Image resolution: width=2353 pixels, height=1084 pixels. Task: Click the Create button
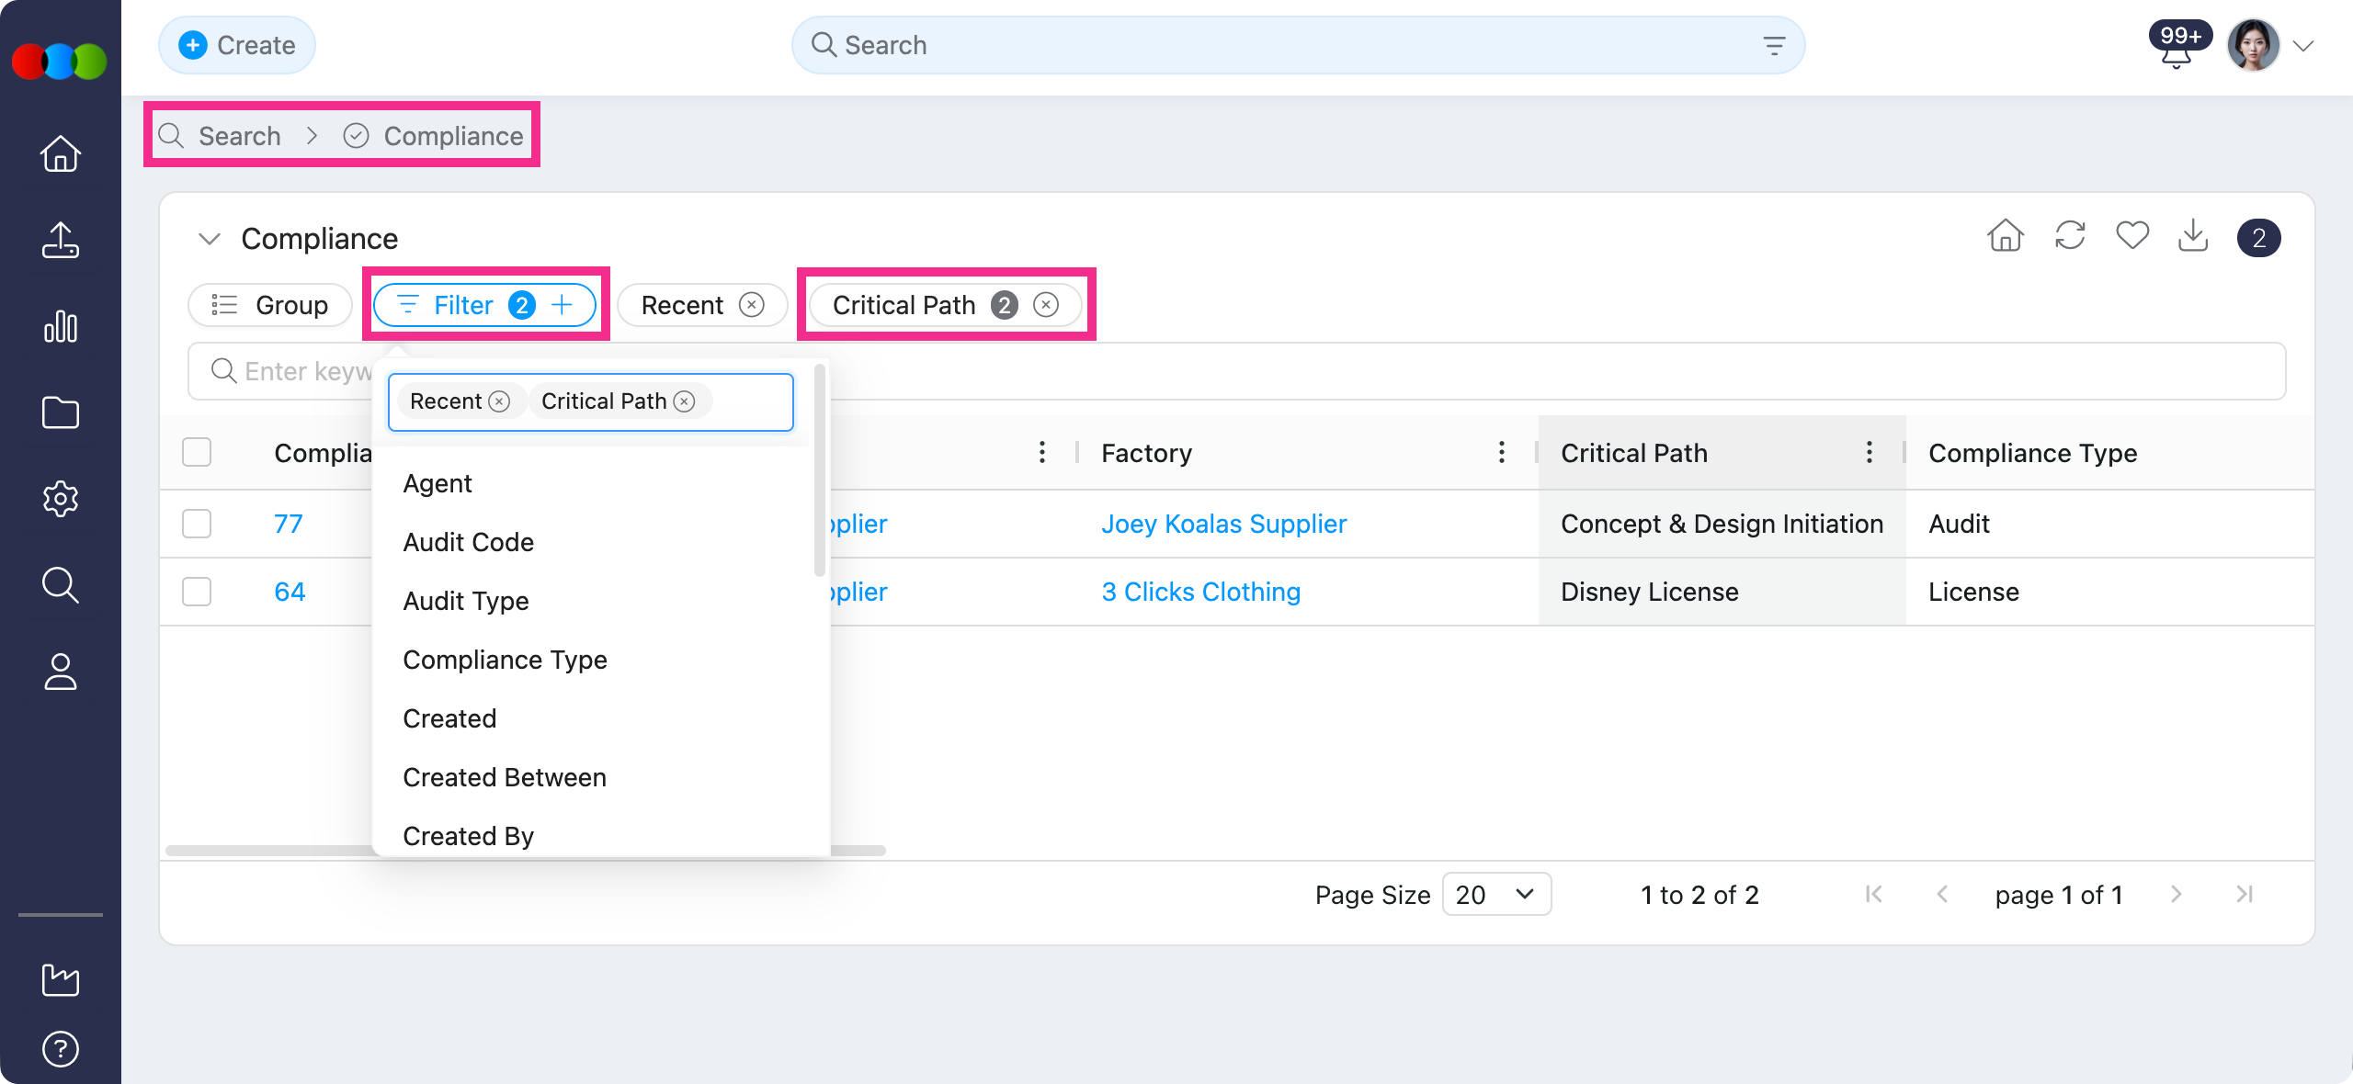(236, 44)
